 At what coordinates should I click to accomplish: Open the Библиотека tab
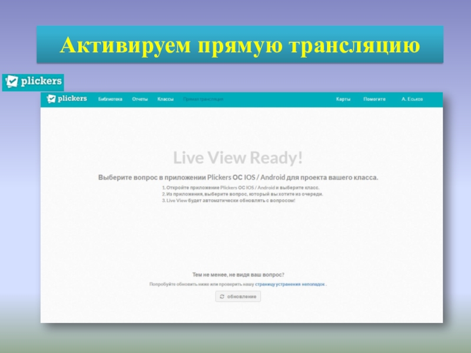tap(110, 99)
